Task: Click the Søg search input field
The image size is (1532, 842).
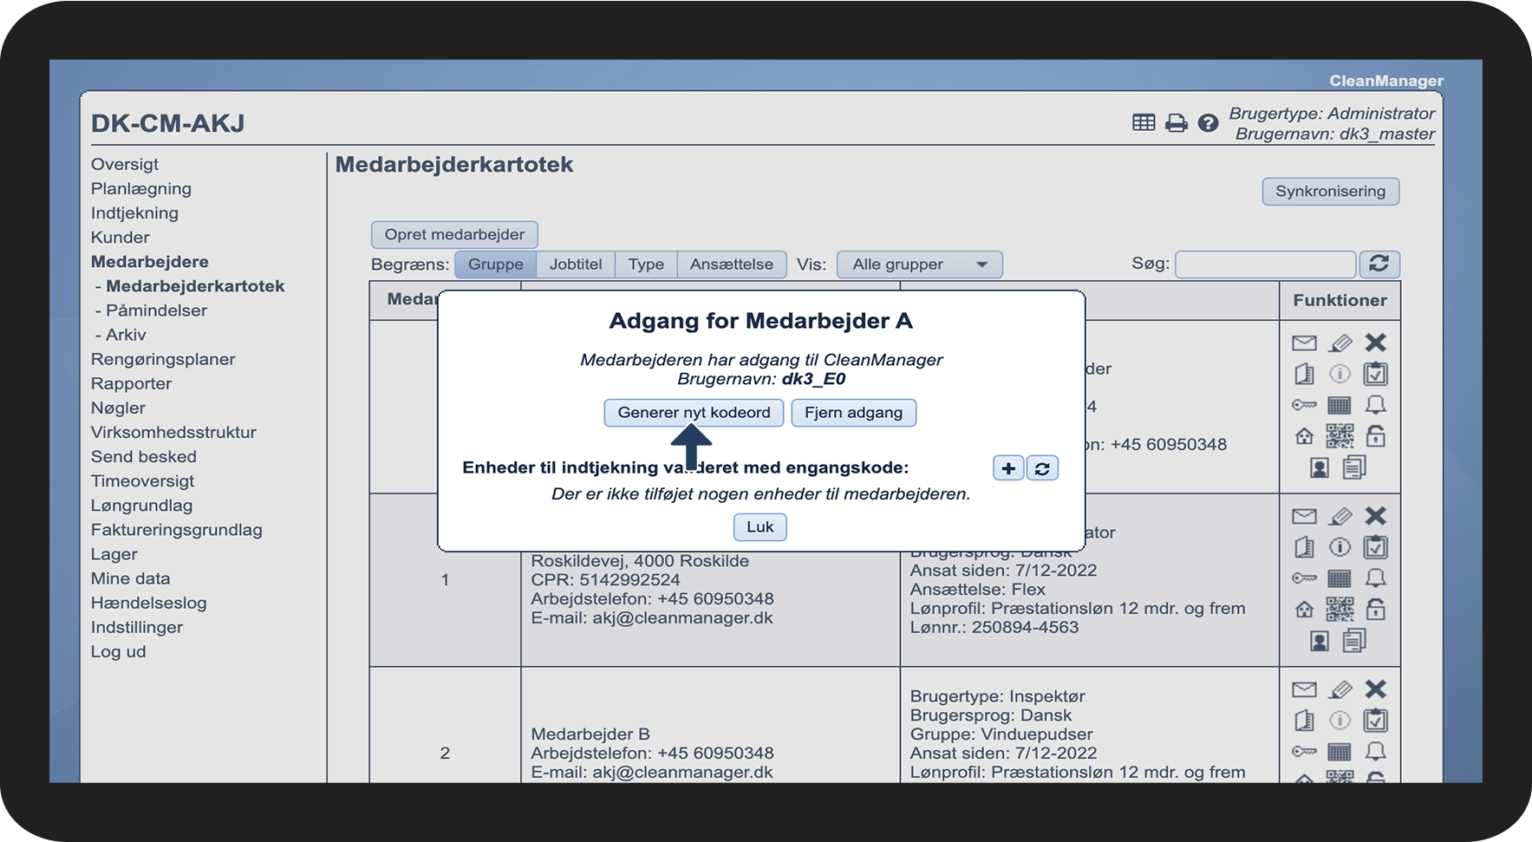Action: pyautogui.click(x=1265, y=264)
